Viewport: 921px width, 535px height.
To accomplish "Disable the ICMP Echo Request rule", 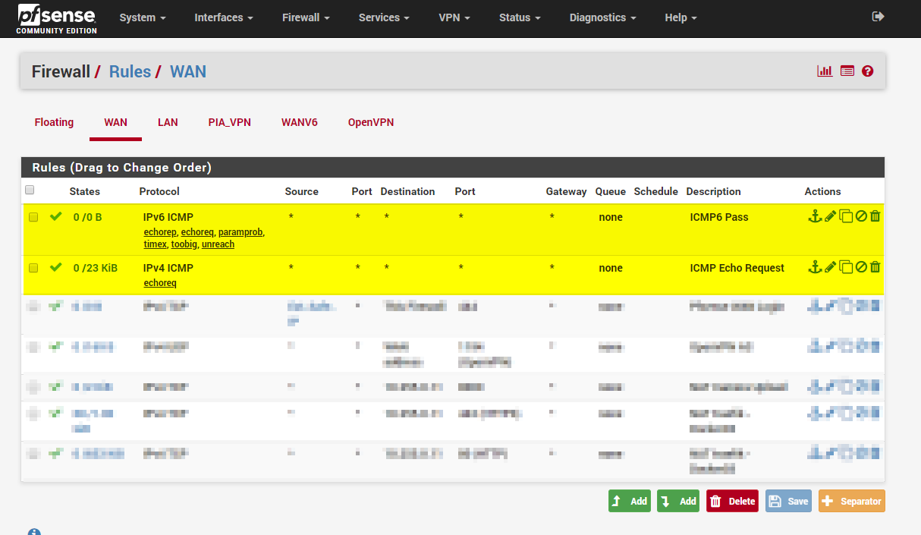I will point(861,267).
